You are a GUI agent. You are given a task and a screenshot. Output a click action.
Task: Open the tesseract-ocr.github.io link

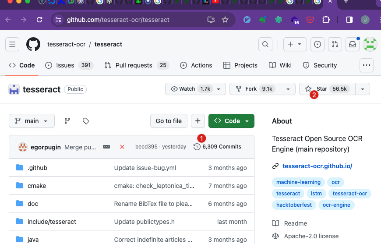pos(317,166)
